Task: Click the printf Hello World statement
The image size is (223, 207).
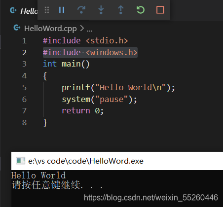Action: pyautogui.click(x=118, y=87)
